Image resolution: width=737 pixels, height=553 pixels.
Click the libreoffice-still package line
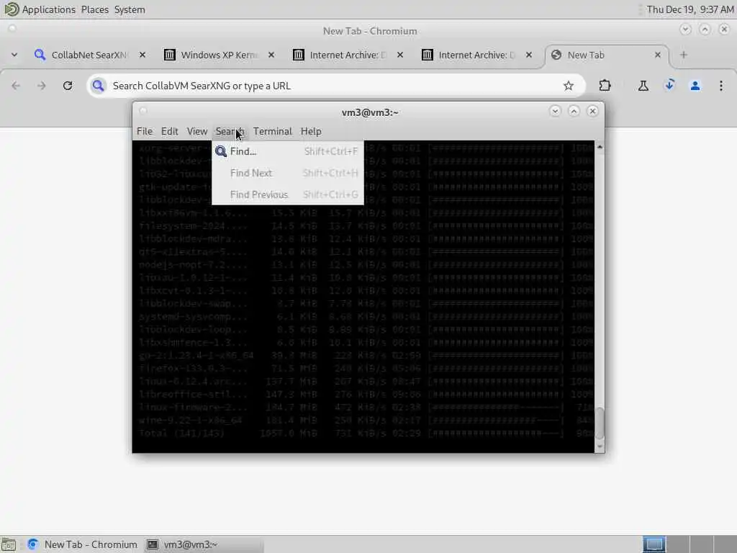point(366,394)
